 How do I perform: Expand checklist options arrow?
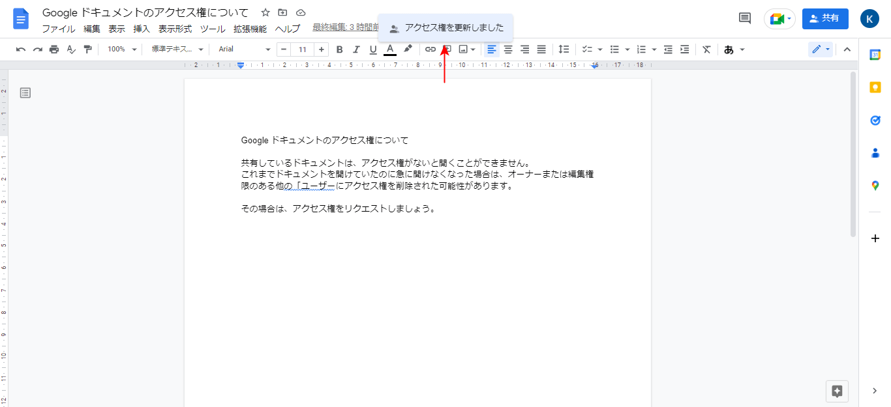(x=600, y=49)
